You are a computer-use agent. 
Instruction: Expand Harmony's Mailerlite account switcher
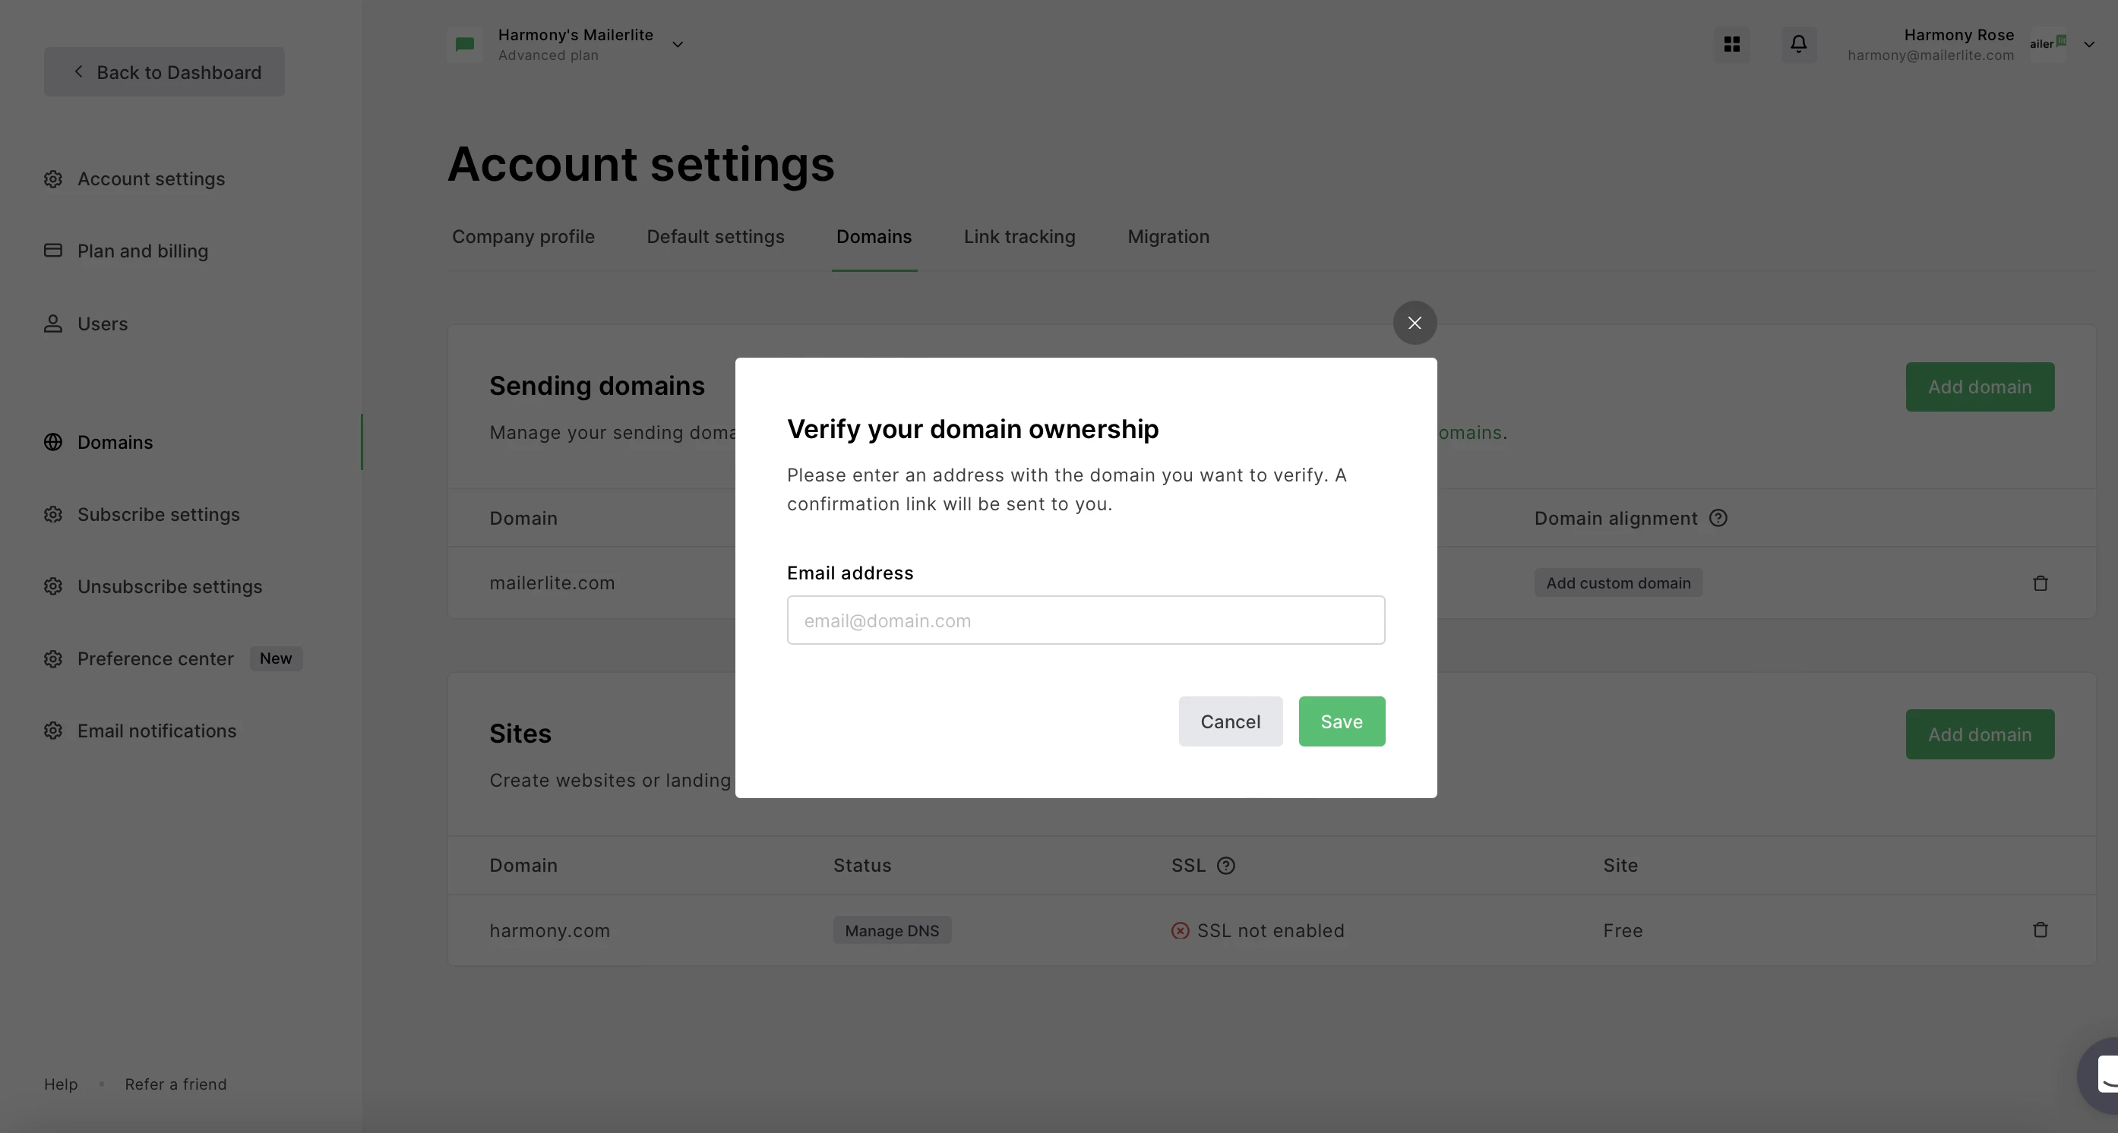click(x=677, y=44)
